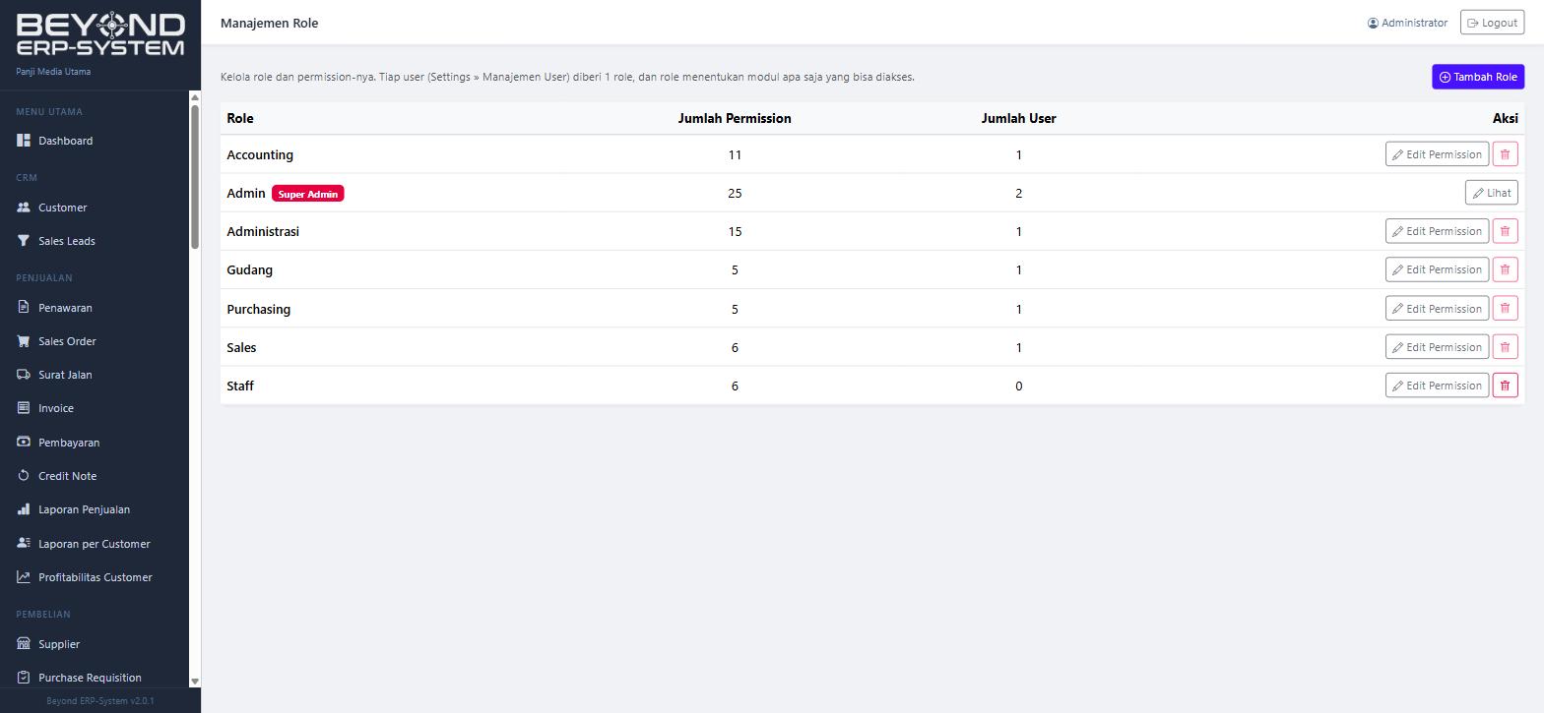
Task: Click the sidebar scrollbar down arrow
Action: pyautogui.click(x=195, y=681)
